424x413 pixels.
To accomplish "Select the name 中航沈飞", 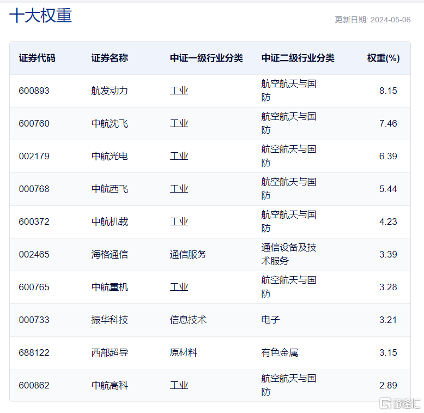I will (x=110, y=123).
